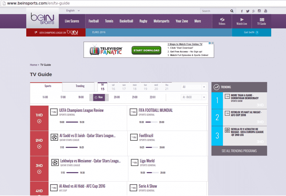Click the UEFA Champions League on beIN banner
Screen dimensions: 286x196
56,32
